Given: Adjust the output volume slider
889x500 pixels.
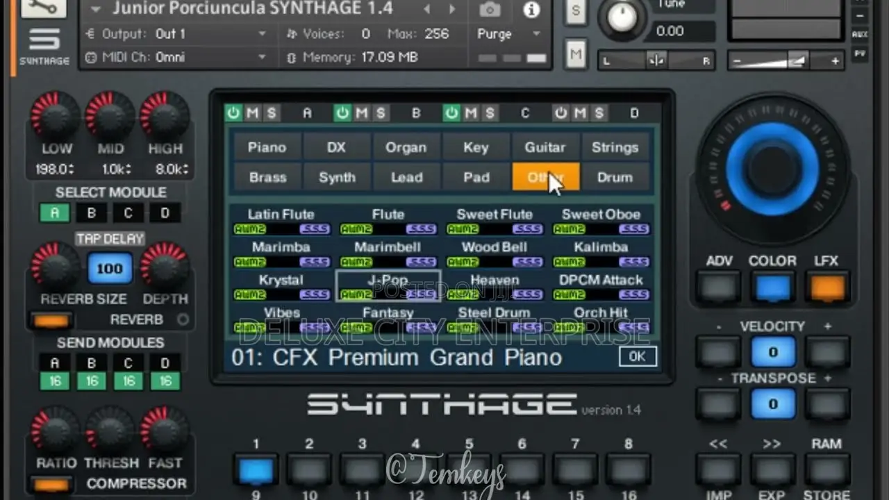Looking at the screenshot, I should click(x=786, y=61).
